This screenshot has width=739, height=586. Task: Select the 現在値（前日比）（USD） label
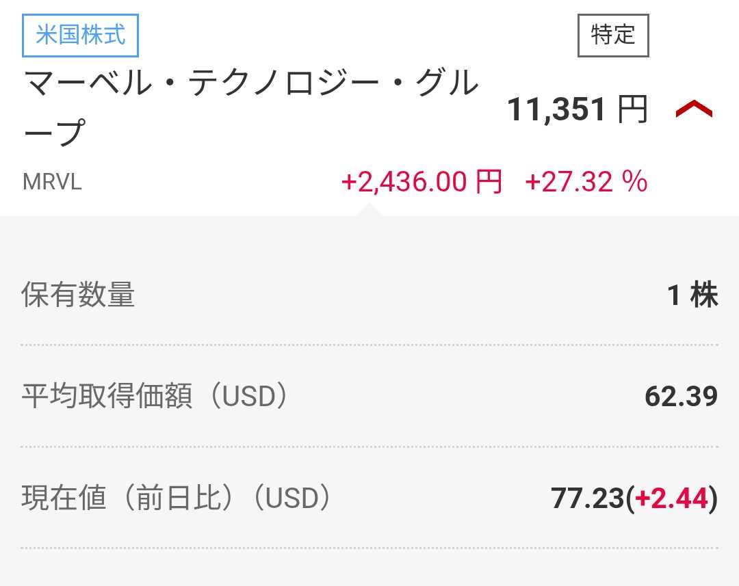coord(177,498)
